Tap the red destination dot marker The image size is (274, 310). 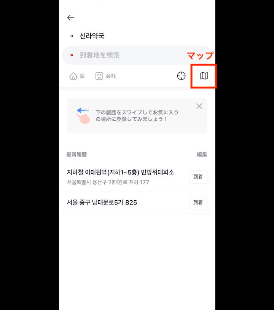click(72, 55)
